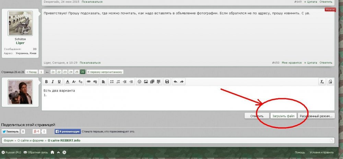Toggle bold formatting in editor

[46, 82]
